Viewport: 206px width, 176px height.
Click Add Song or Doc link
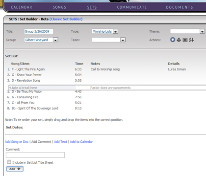click(17, 142)
